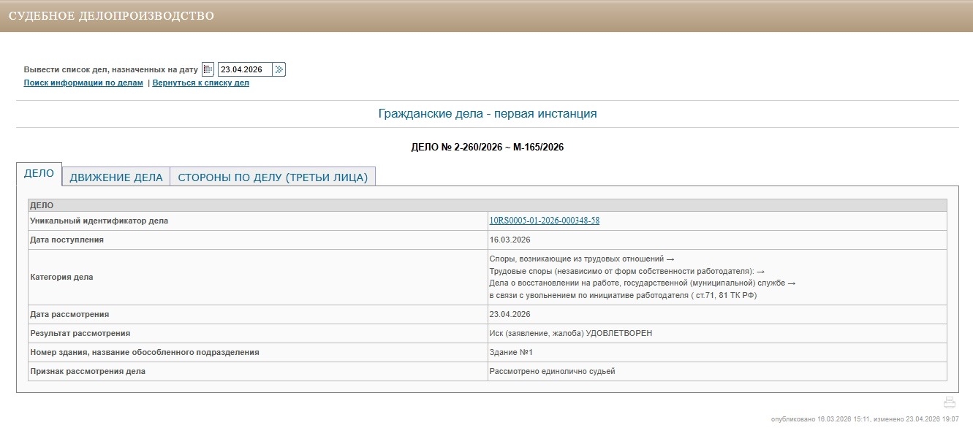Click the 'Уникальный идентификатор дела' row label
The height and width of the screenshot is (428, 973).
click(99, 221)
